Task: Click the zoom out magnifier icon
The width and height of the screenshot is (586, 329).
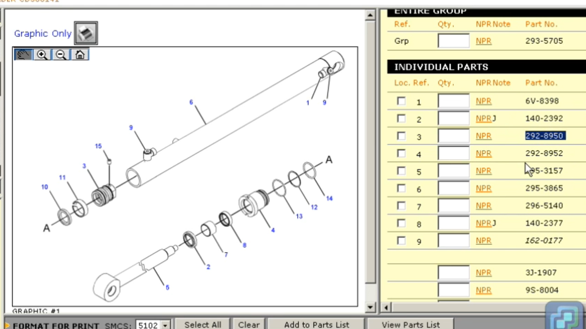Action: (x=60, y=55)
